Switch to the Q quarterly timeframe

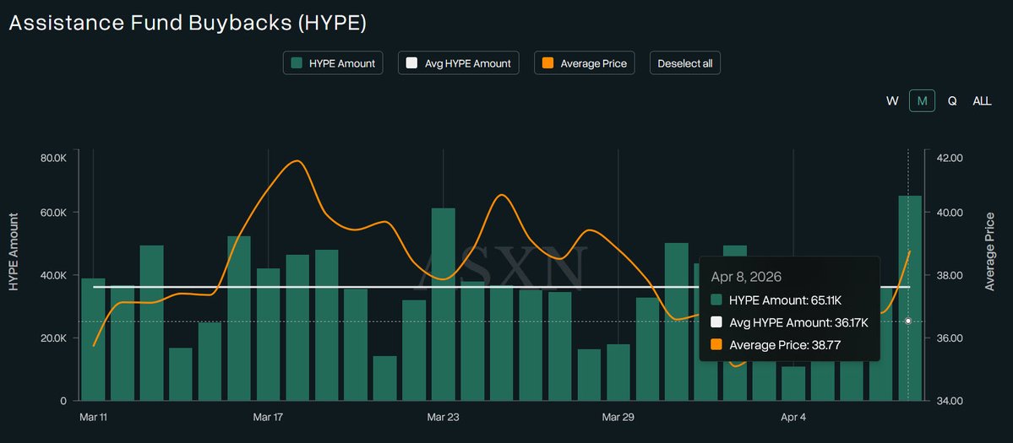951,100
